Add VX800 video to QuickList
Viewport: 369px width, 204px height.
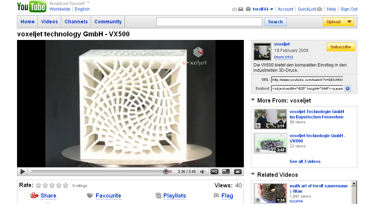tap(258, 150)
